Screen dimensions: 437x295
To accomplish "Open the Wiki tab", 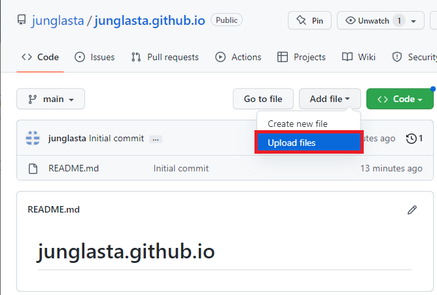I will (358, 57).
